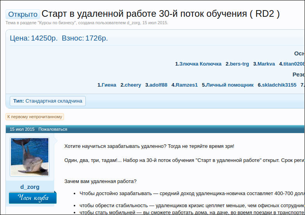Screen dimensions: 305x215
Task: Jump to first unread via К первому непрочитанному
Action: click(35, 117)
